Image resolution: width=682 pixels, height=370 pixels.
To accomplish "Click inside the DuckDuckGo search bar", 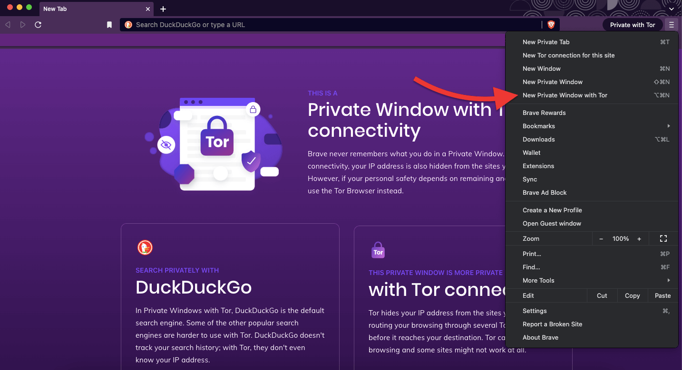I will click(285, 24).
